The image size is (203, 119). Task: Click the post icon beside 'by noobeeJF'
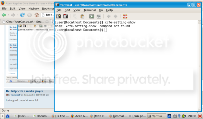[7, 95]
